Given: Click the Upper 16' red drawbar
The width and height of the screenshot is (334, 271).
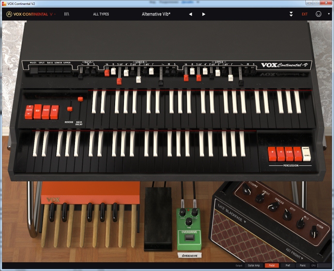Looking at the screenshot, I should coord(186,78).
